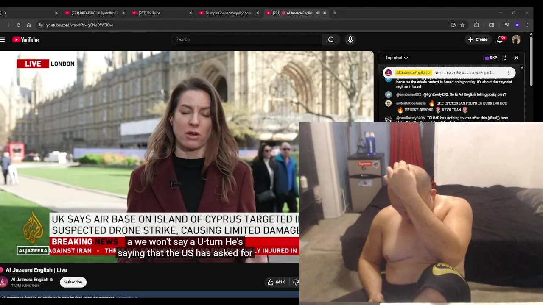The image size is (543, 305).
Task: Open the browser side panel icon
Action: point(492,25)
